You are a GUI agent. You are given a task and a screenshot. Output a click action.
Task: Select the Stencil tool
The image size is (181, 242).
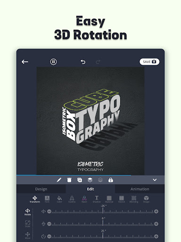122,199
